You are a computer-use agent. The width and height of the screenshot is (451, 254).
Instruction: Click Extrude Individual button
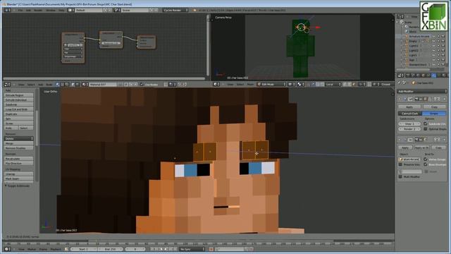tap(19, 99)
